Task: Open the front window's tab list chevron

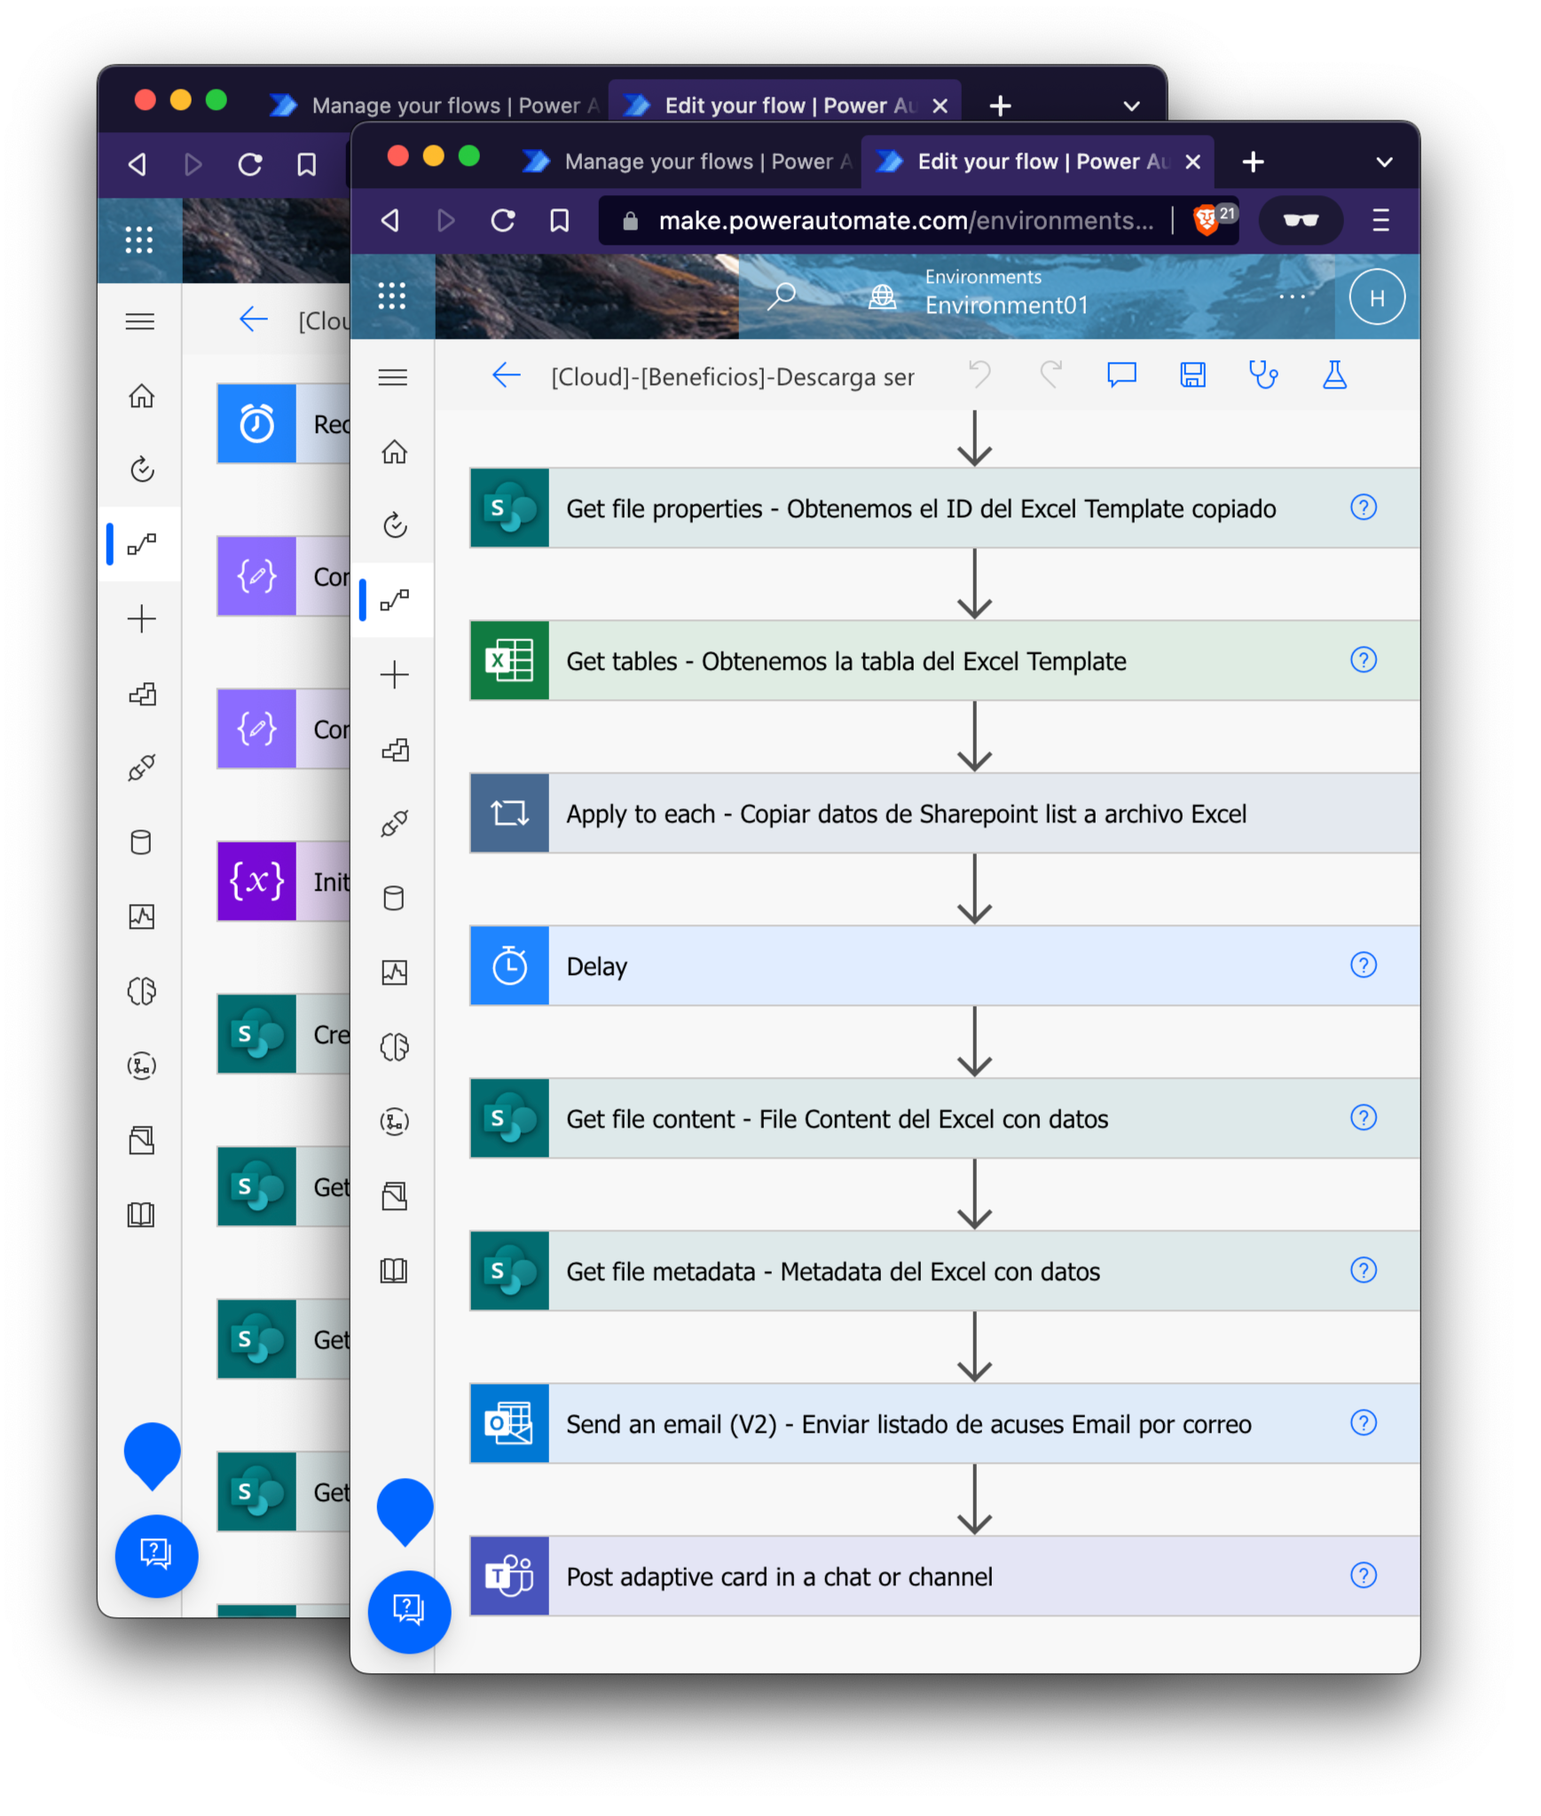Action: tap(1384, 162)
